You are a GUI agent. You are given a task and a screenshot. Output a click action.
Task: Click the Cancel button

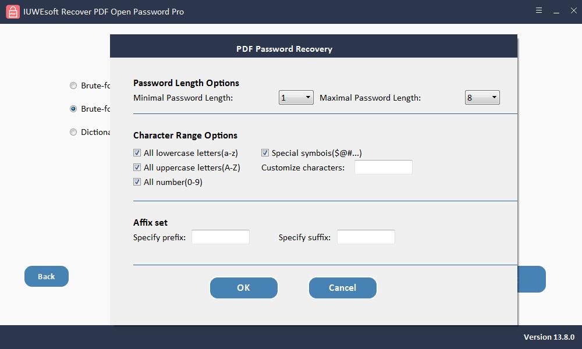point(343,288)
